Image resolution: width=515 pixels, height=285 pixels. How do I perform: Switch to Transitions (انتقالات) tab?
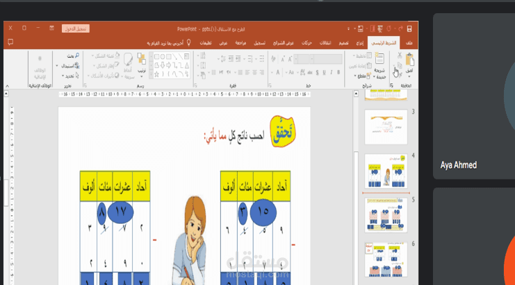pyautogui.click(x=325, y=43)
